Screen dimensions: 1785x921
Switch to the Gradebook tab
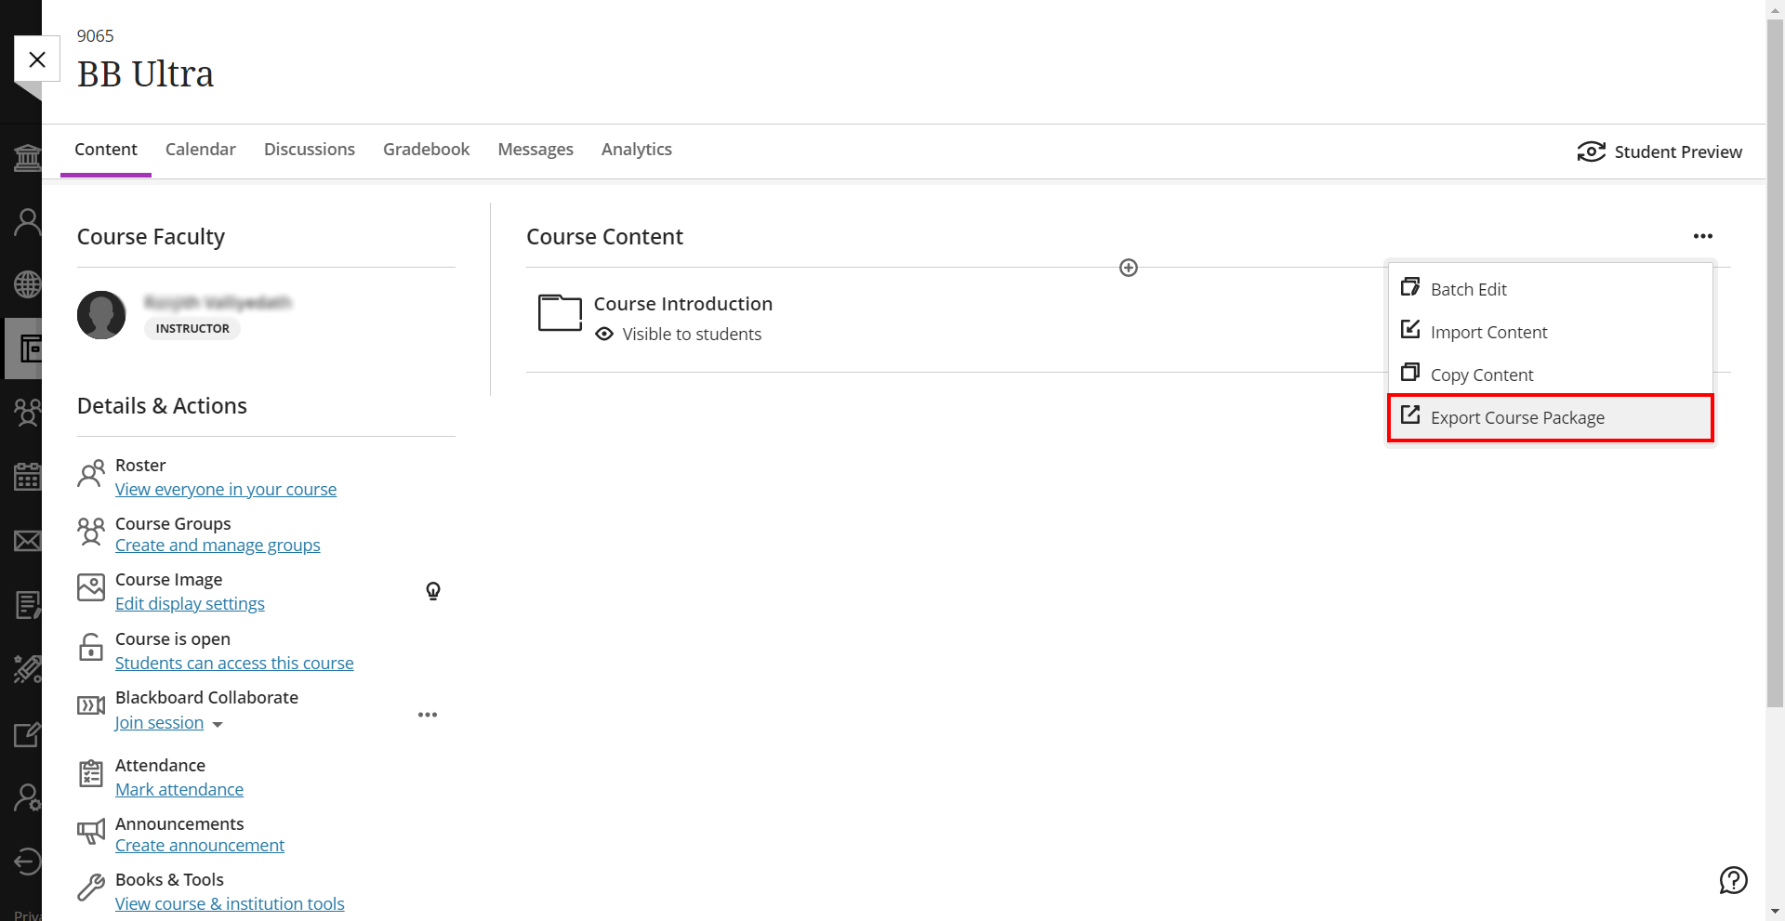click(426, 150)
